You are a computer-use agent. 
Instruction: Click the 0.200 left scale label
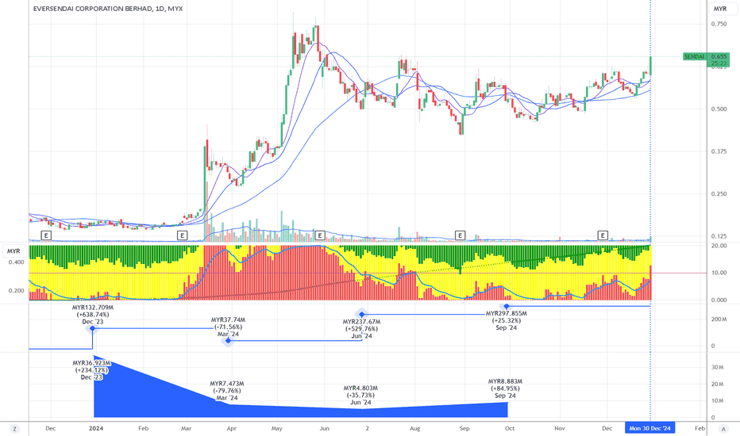click(16, 291)
